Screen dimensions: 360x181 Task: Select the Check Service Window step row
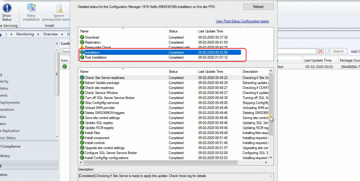(174, 93)
